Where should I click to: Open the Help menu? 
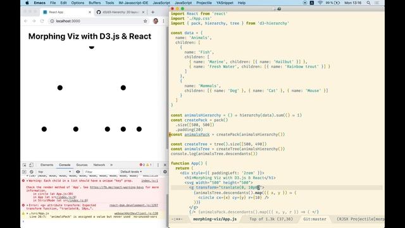[242, 3]
